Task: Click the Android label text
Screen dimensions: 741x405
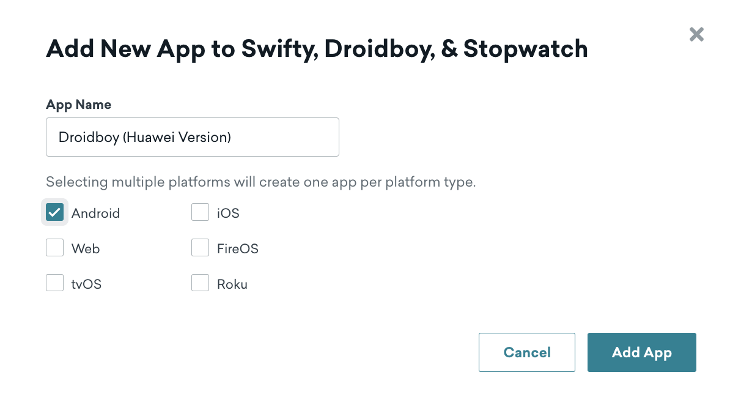Action: point(96,214)
